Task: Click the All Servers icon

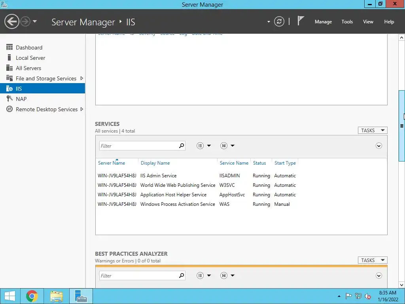Action: [x=9, y=68]
